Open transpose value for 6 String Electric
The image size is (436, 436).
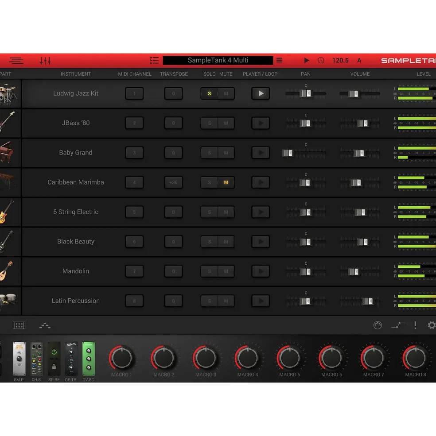pyautogui.click(x=173, y=212)
